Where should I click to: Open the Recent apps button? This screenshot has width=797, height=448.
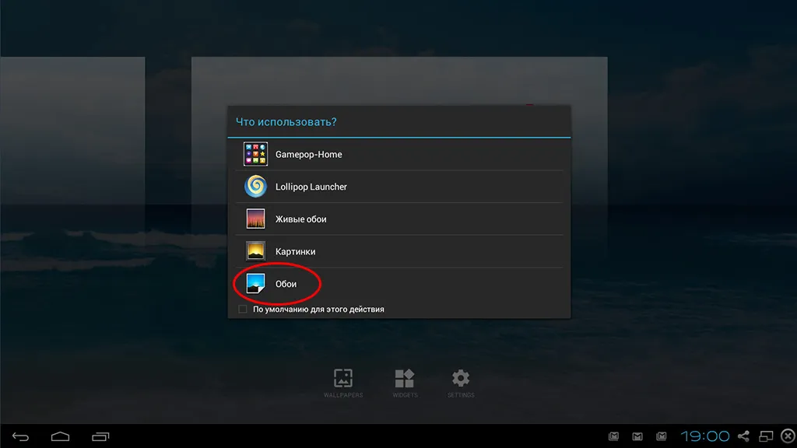click(x=100, y=436)
